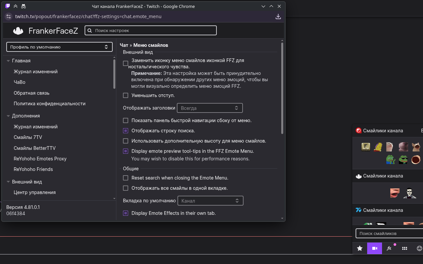423x264 pixels.
Task: Open the 'Профиль по умолчанию' profile dropdown
Action: [x=59, y=47]
